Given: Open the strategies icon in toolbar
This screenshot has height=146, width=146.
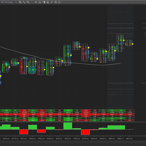Looking at the screenshot, I should pyautogui.click(x=56, y=2).
